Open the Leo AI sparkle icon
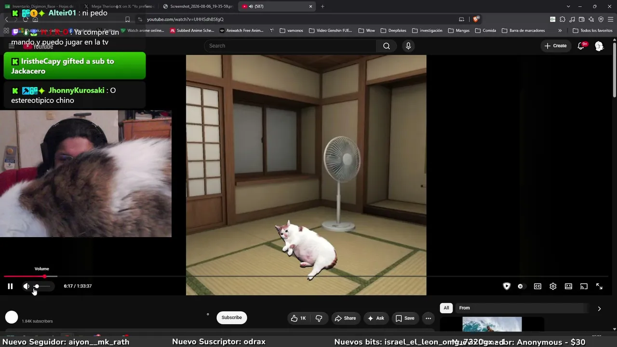The width and height of the screenshot is (617, 347). 591,19
